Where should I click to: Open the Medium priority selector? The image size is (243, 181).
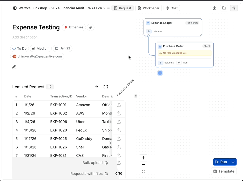pos(40,48)
